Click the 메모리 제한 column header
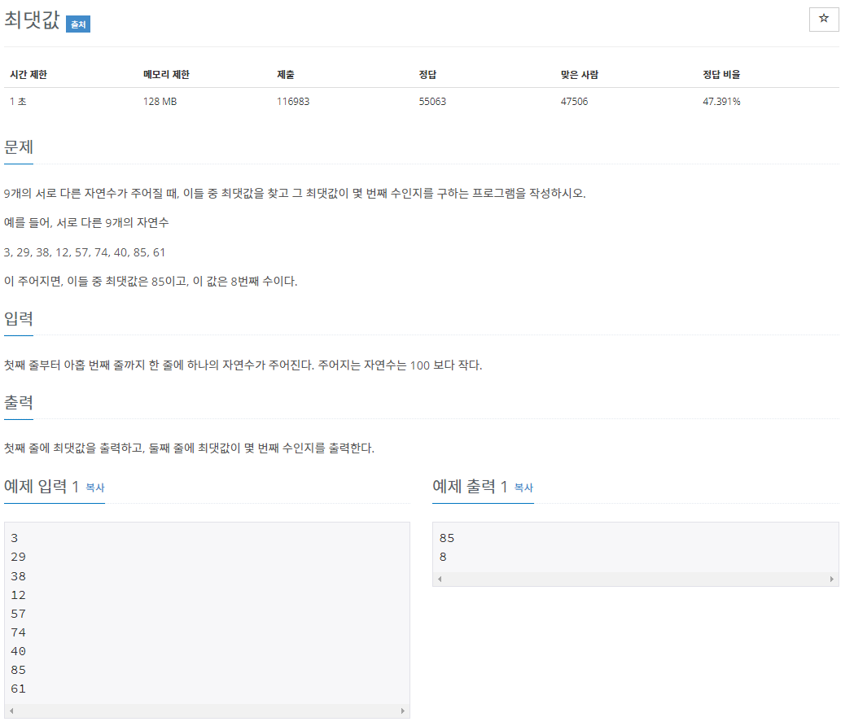This screenshot has height=726, width=854. tap(166, 75)
